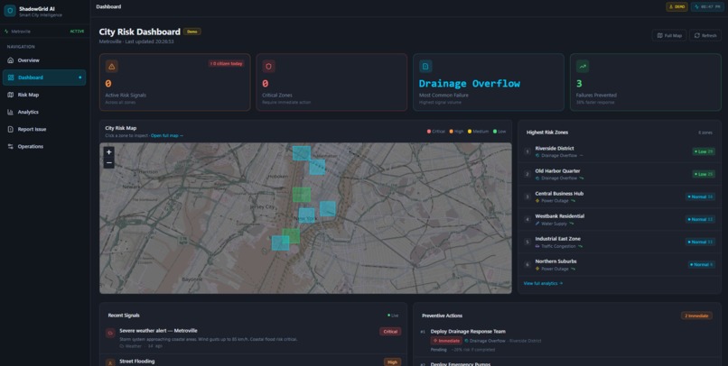Click the Most Common Failure card icon

coord(425,66)
